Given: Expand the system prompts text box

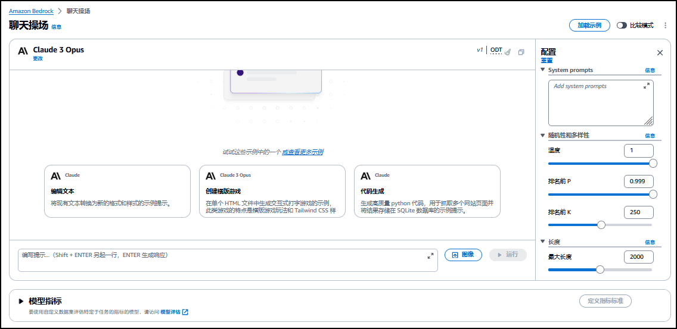Looking at the screenshot, I should pos(647,86).
